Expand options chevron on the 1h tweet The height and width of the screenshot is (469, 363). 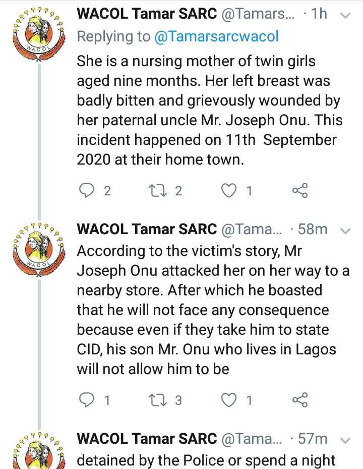pos(345,16)
